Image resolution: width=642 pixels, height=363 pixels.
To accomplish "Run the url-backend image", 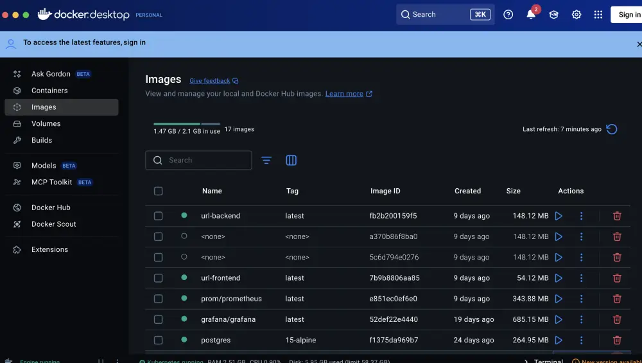I will tap(559, 216).
